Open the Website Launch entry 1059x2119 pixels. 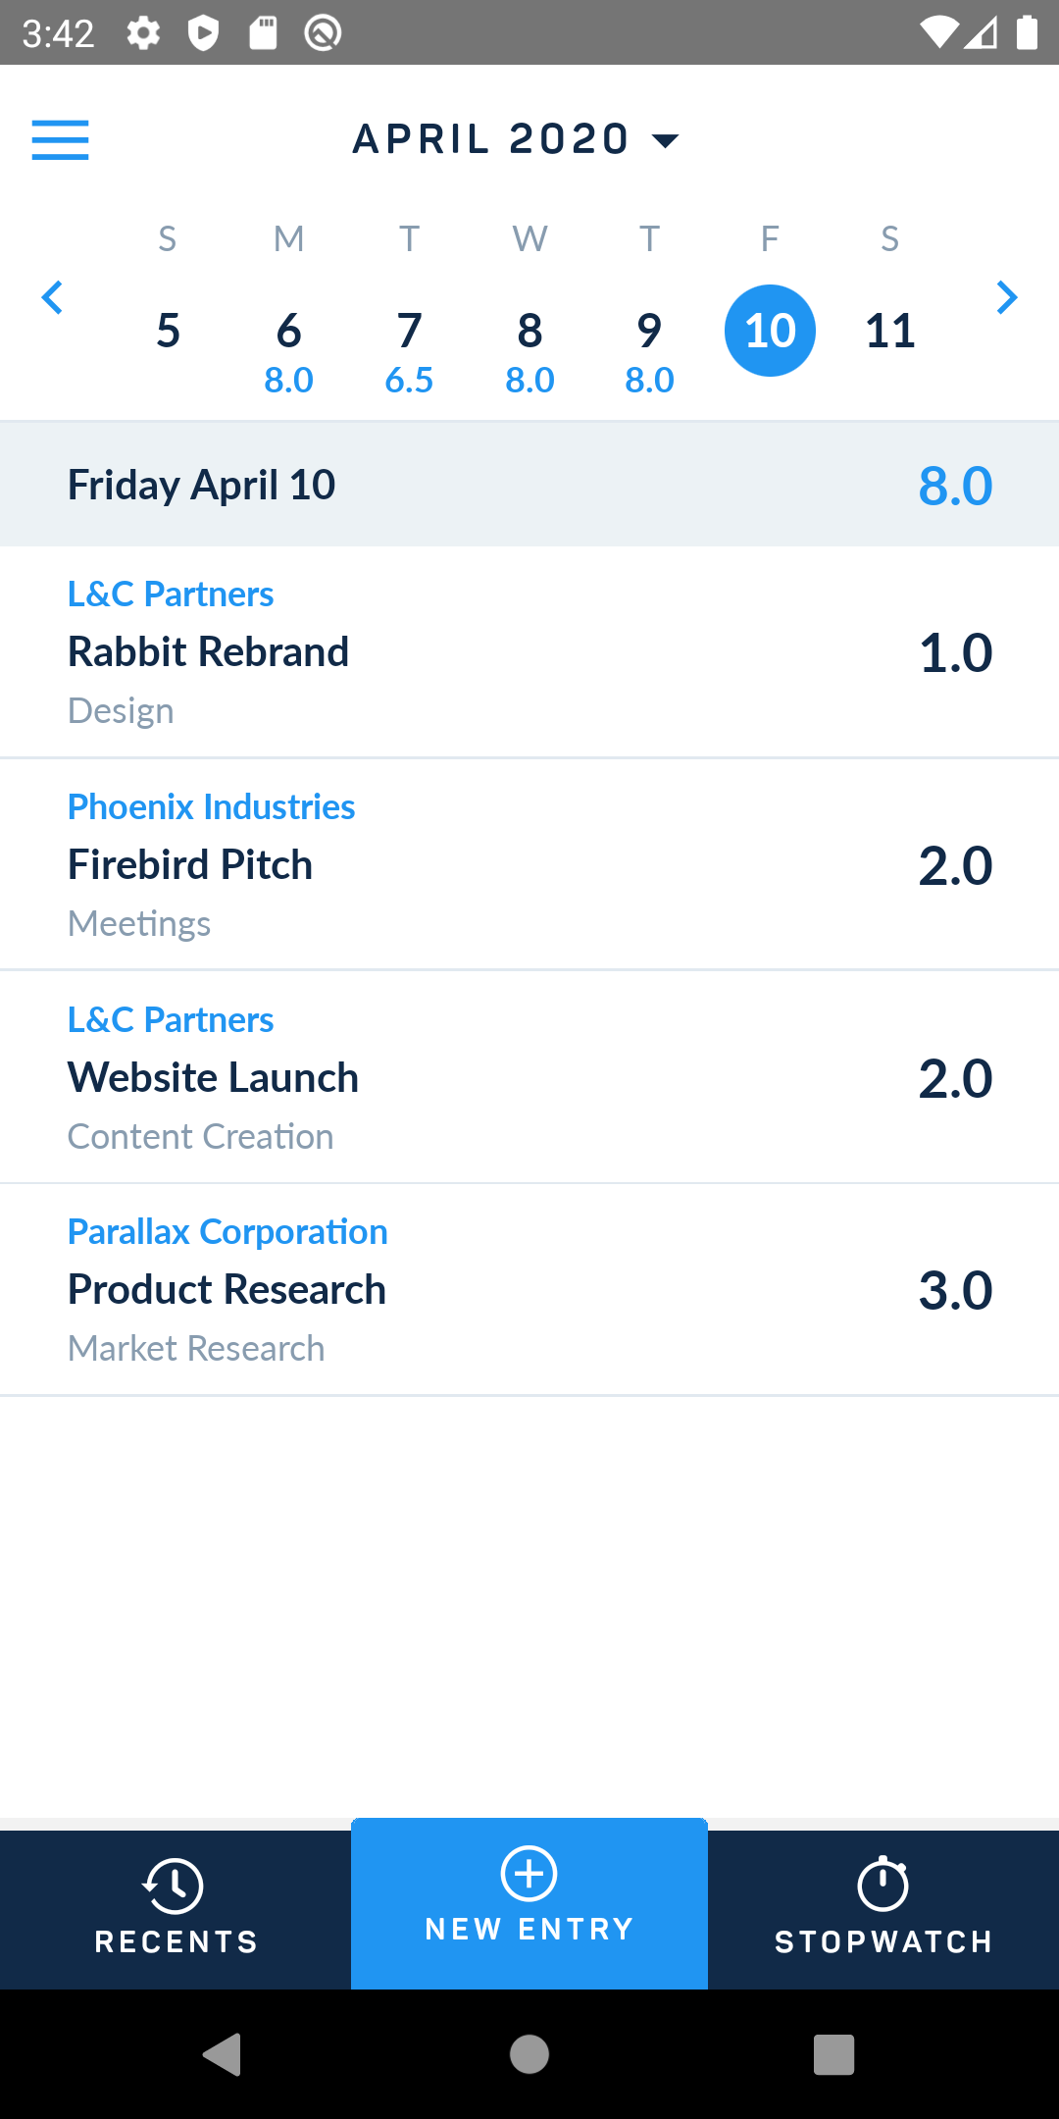(x=529, y=1077)
